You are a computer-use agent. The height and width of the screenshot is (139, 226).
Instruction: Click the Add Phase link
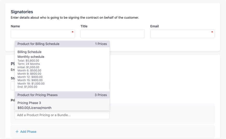coord(28,132)
